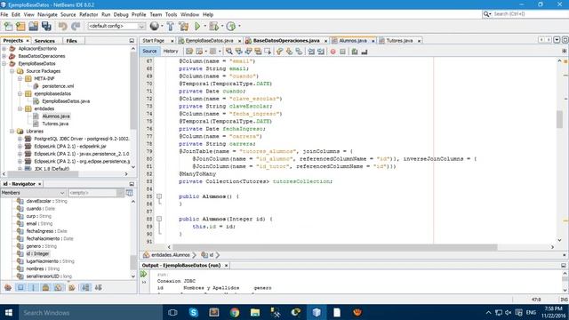This screenshot has height=320, width=569.
Task: Click the editor vertical scrollbar thumb
Action: tap(559, 118)
